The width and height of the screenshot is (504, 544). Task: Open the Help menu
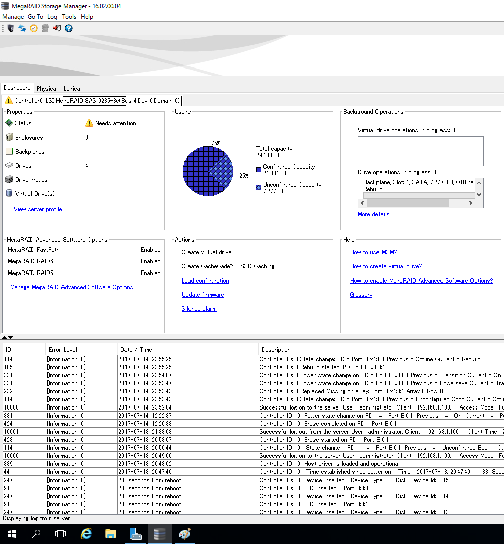(87, 17)
